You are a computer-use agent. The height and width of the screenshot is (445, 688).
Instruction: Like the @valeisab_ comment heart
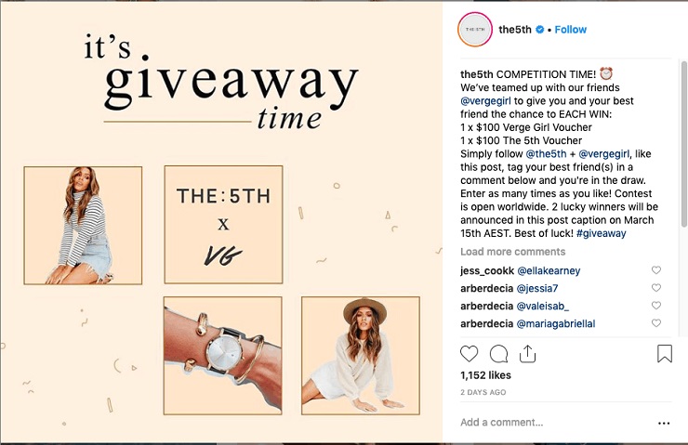click(656, 305)
